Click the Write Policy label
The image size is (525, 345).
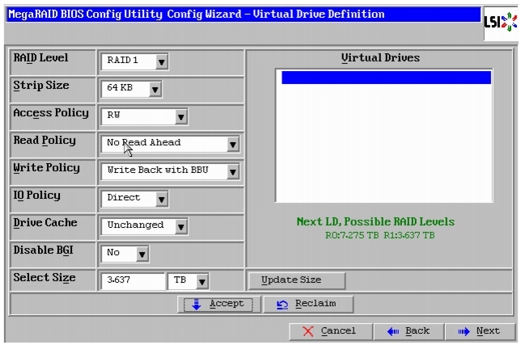[x=47, y=168]
